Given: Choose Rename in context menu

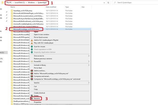Looking at the screenshot, I should [x=37, y=98].
